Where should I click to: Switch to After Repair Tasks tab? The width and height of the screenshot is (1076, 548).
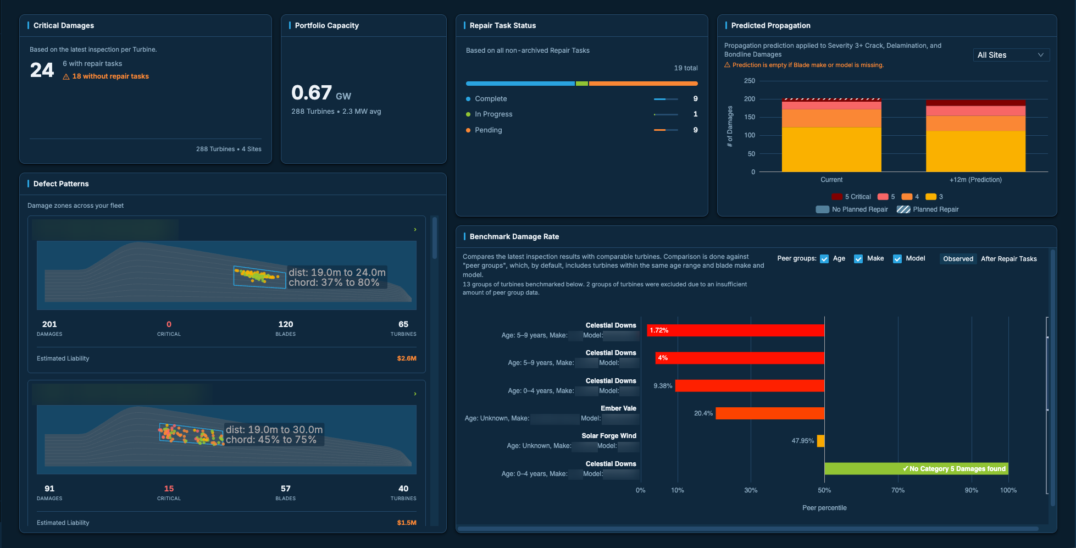pos(1009,259)
